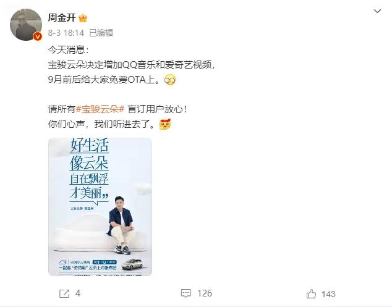Click the orange verified V badge

tap(38, 36)
